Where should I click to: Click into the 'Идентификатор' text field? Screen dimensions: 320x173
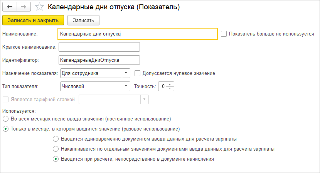[x=99, y=60]
